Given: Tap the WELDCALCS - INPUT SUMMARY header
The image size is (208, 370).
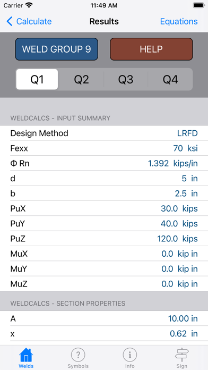Looking at the screenshot, I should pos(60,118).
